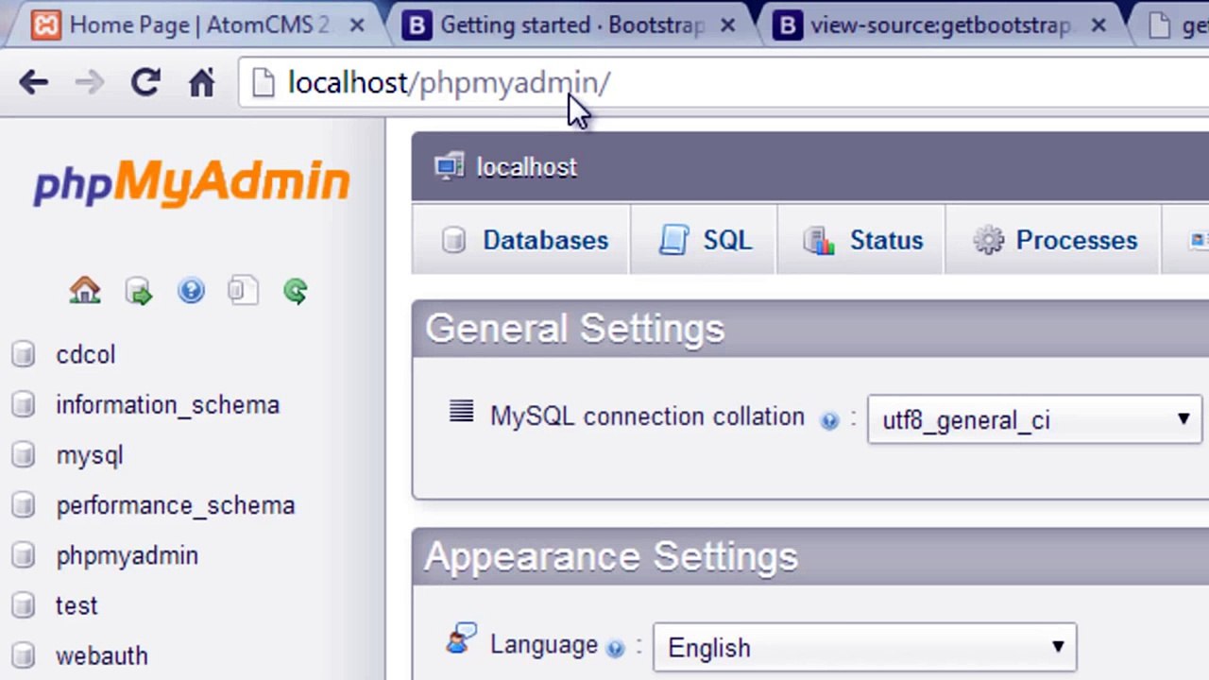Screen dimensions: 1209x680
Task: Click the General Settings heading
Action: (x=575, y=329)
